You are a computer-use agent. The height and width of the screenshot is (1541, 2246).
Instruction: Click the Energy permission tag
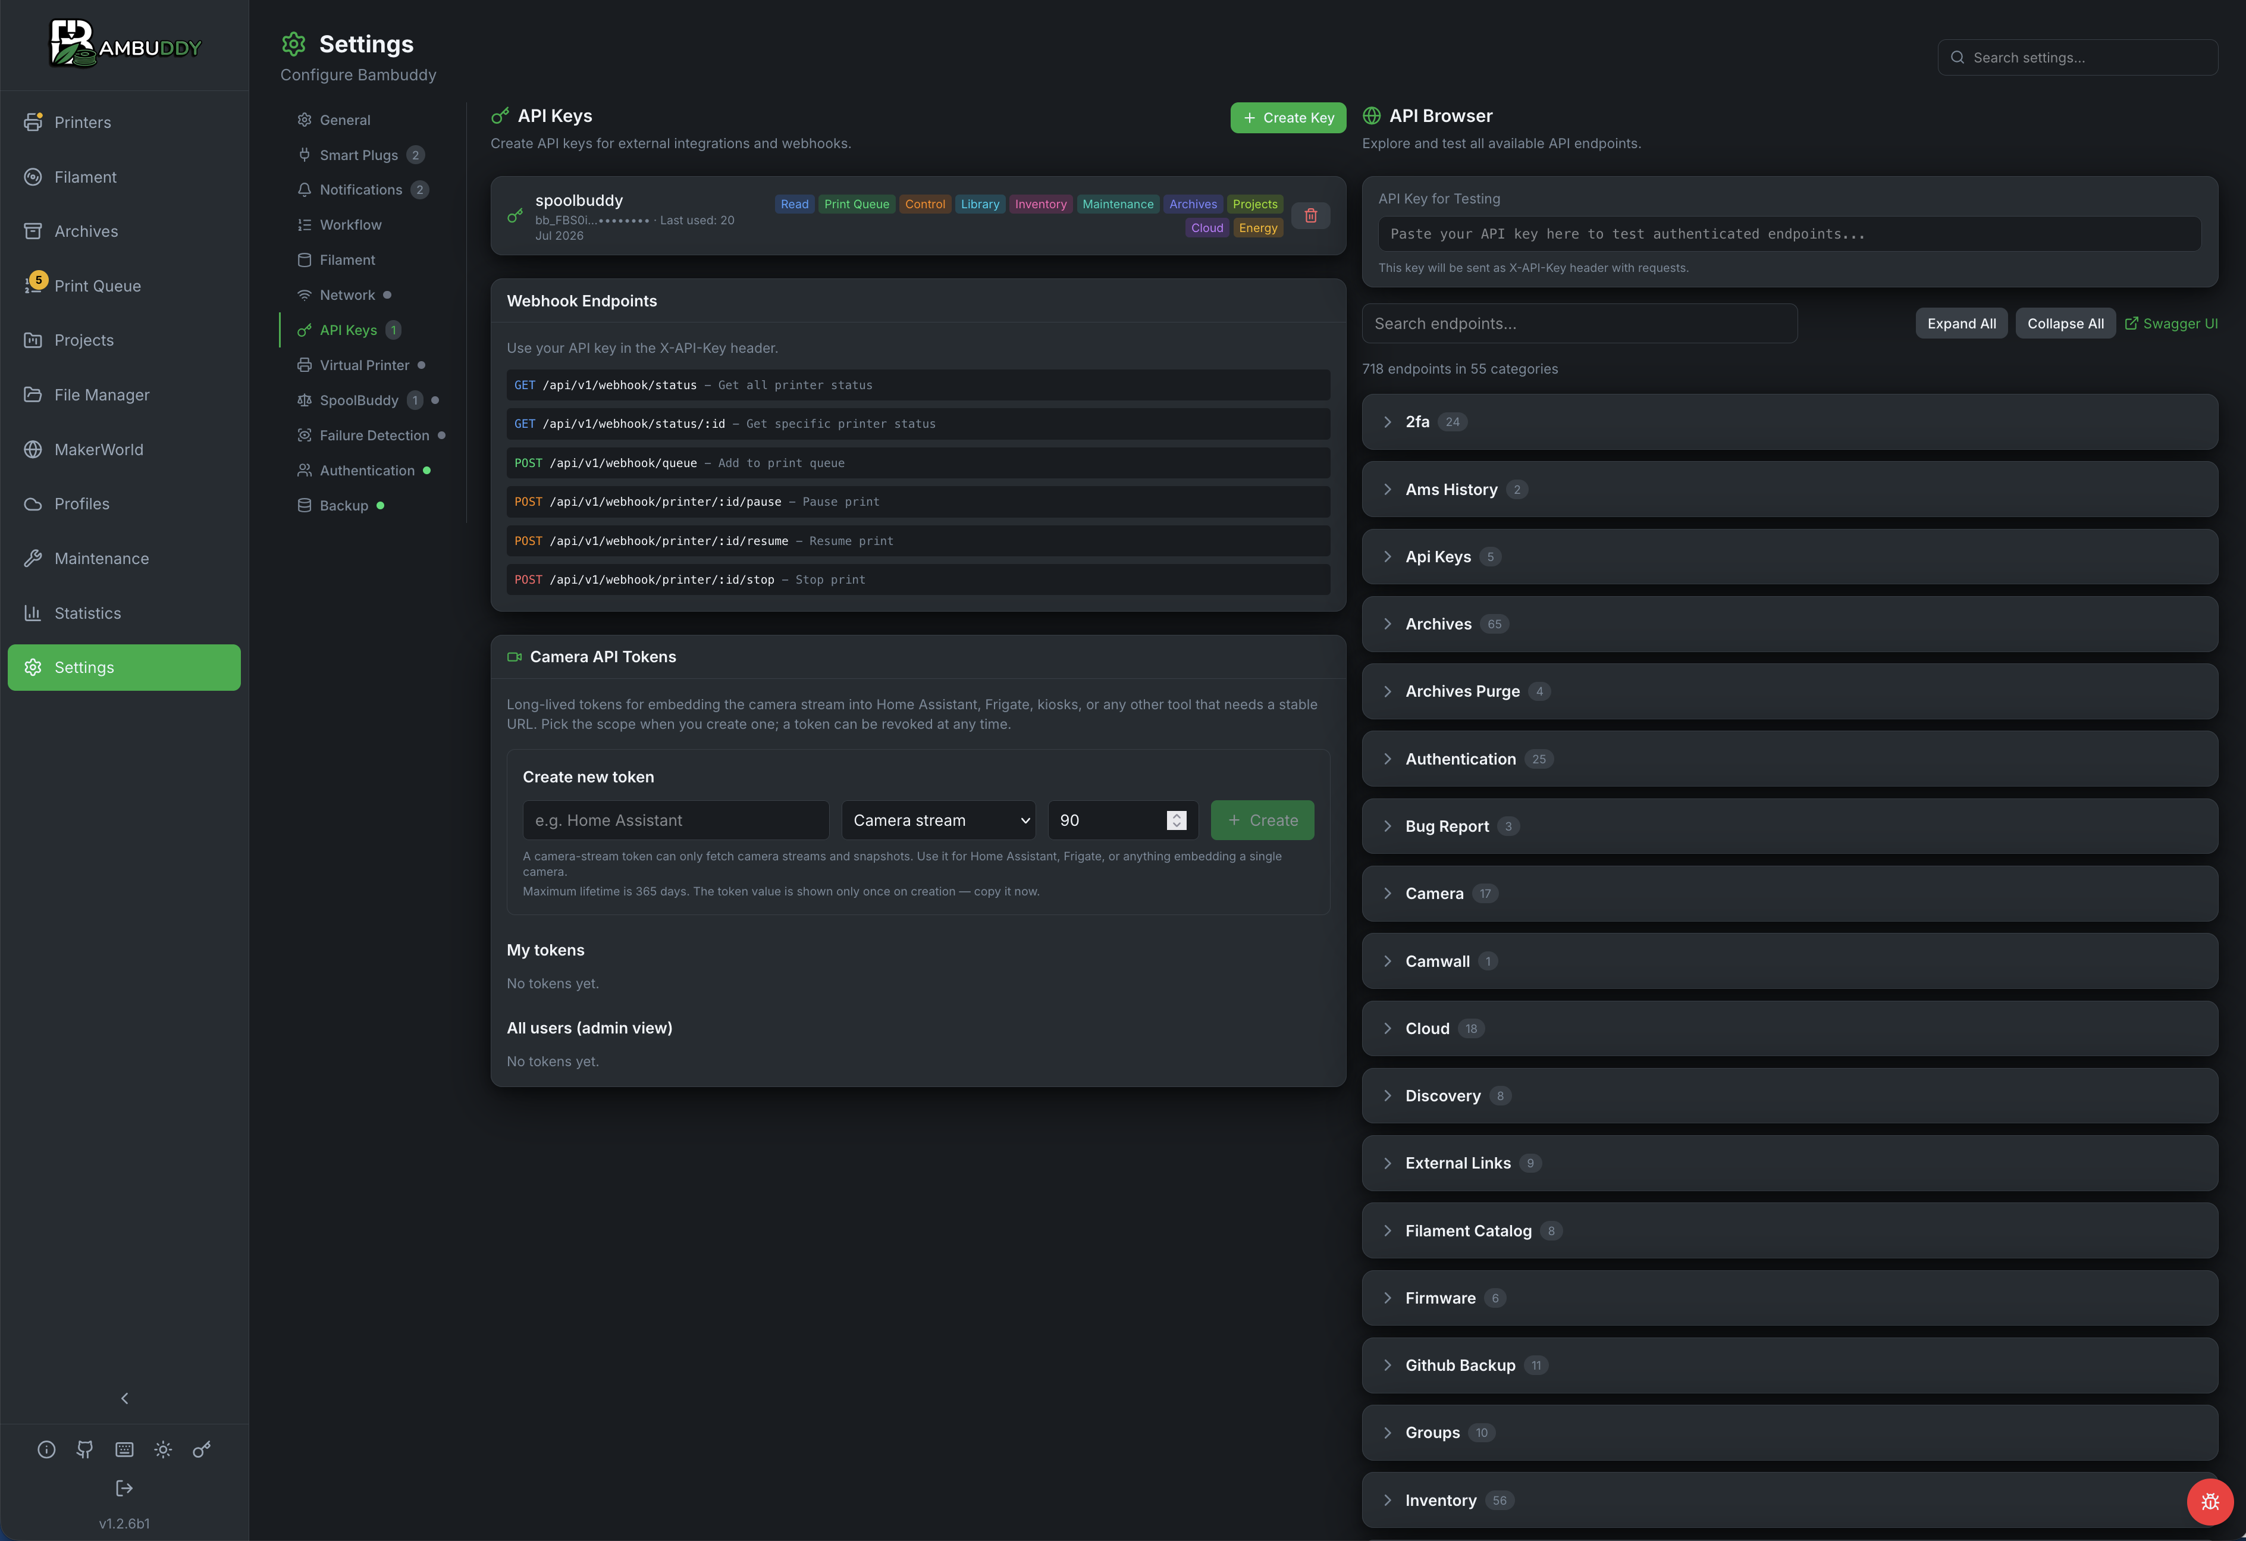click(x=1258, y=228)
